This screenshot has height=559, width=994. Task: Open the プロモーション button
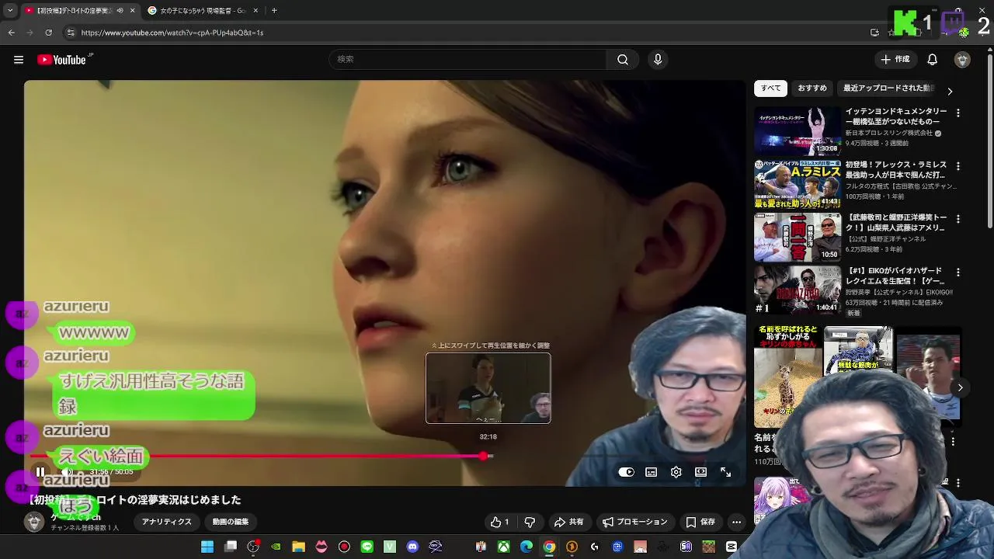[635, 523]
